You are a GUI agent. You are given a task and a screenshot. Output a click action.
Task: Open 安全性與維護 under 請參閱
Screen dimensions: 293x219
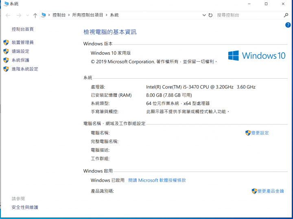(25, 207)
